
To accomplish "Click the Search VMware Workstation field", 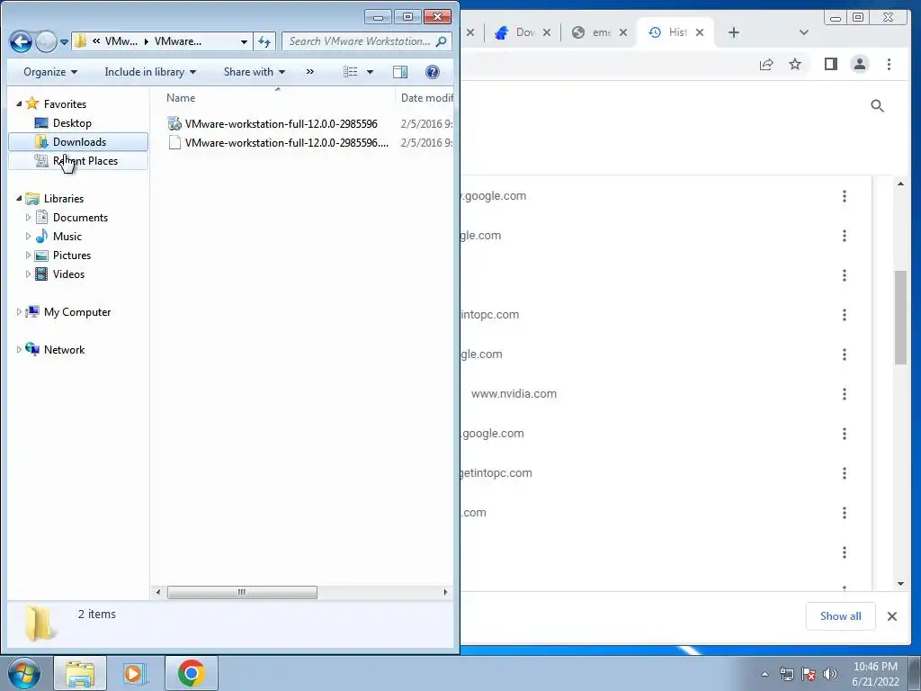I will [x=367, y=41].
